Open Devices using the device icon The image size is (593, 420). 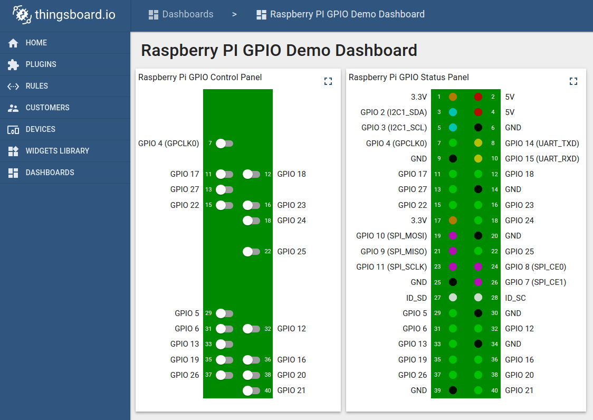point(13,129)
